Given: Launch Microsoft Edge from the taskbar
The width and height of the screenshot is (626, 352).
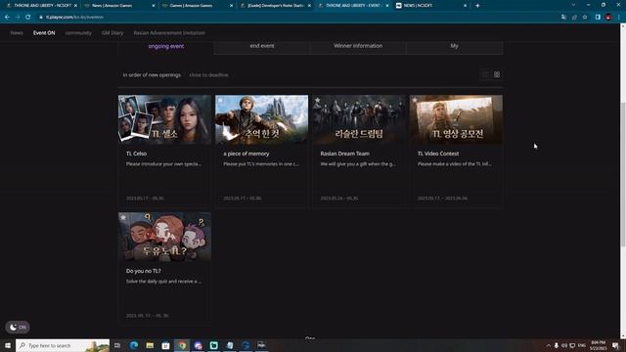Looking at the screenshot, I should click(134, 345).
